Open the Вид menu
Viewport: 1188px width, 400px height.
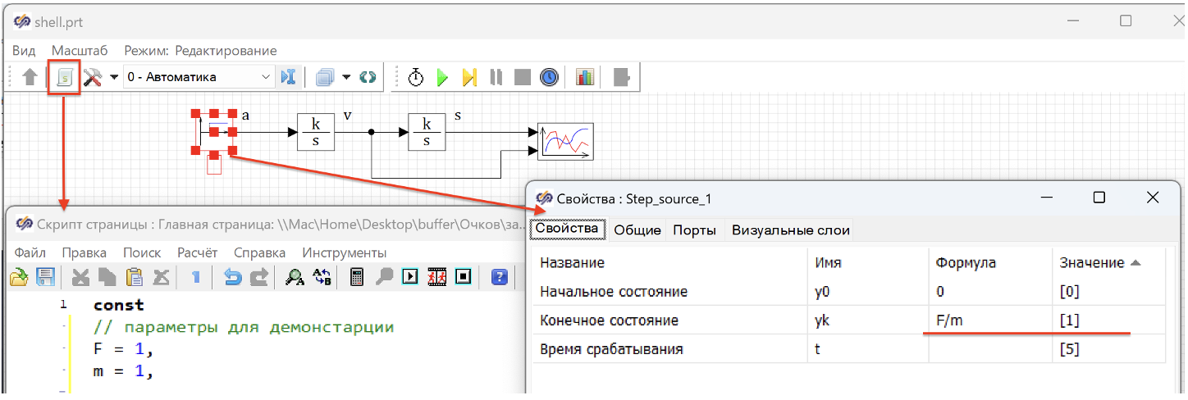tap(24, 50)
